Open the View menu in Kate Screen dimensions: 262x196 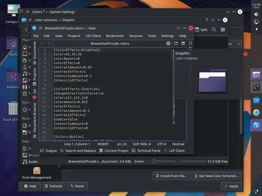click(59, 36)
